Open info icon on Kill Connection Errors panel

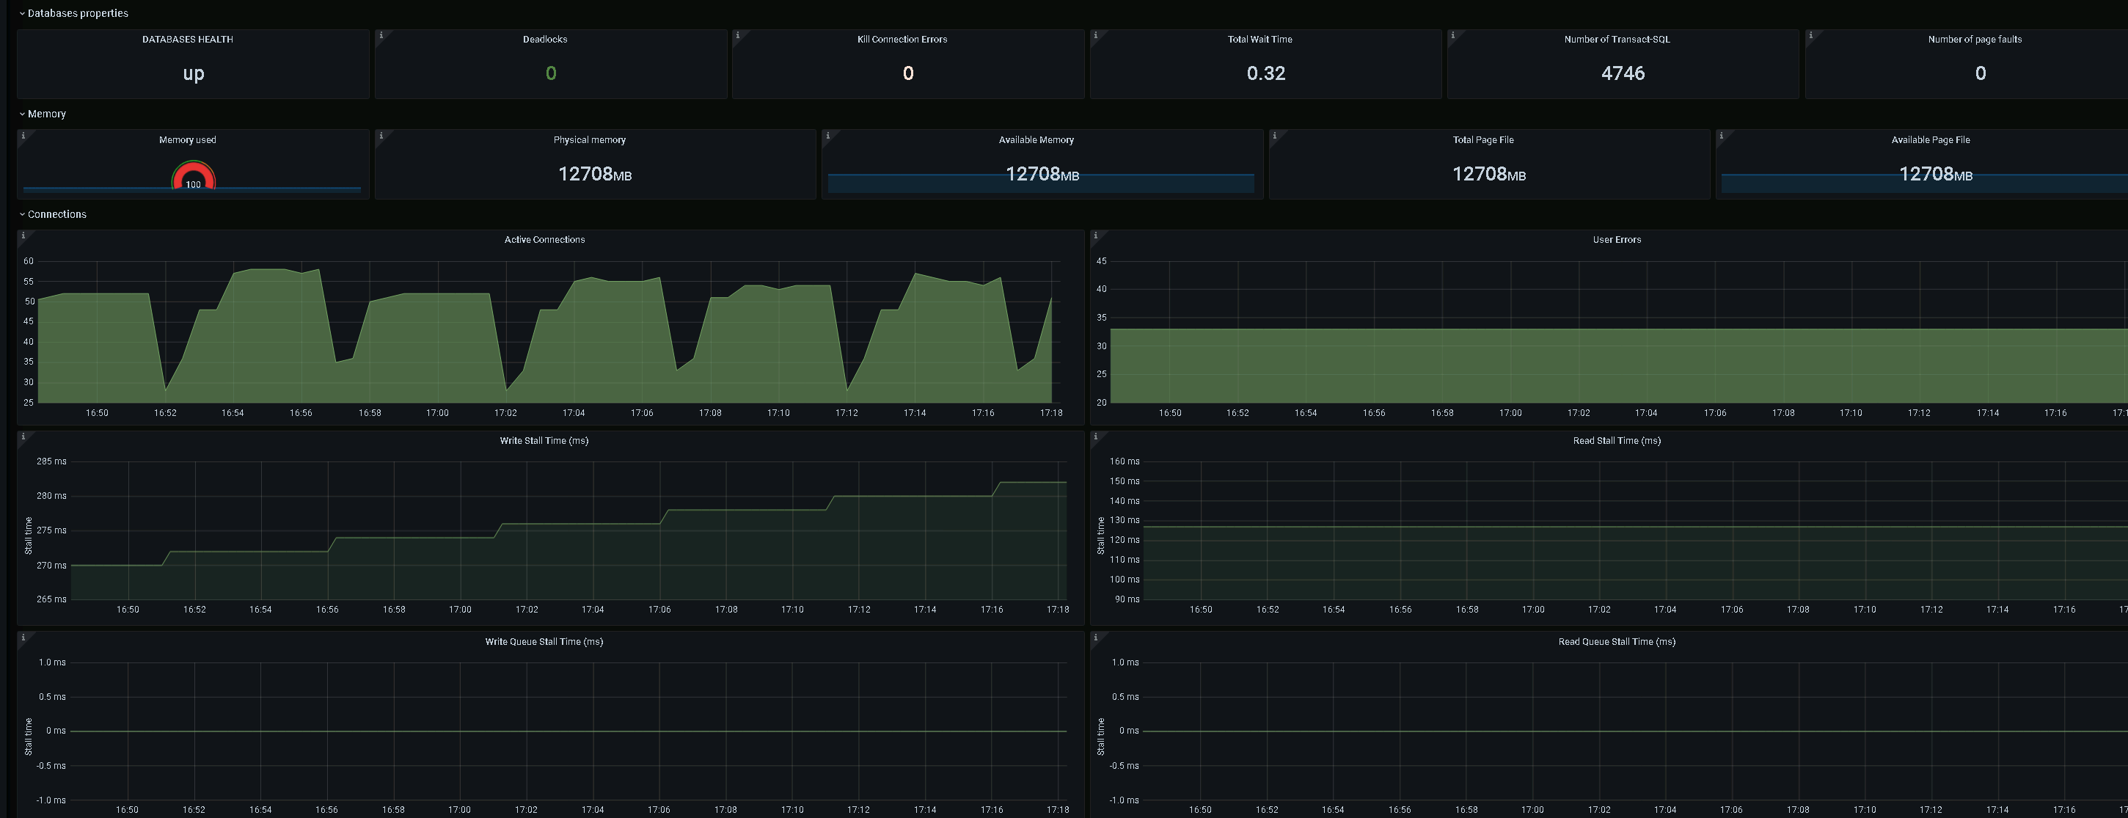[738, 35]
